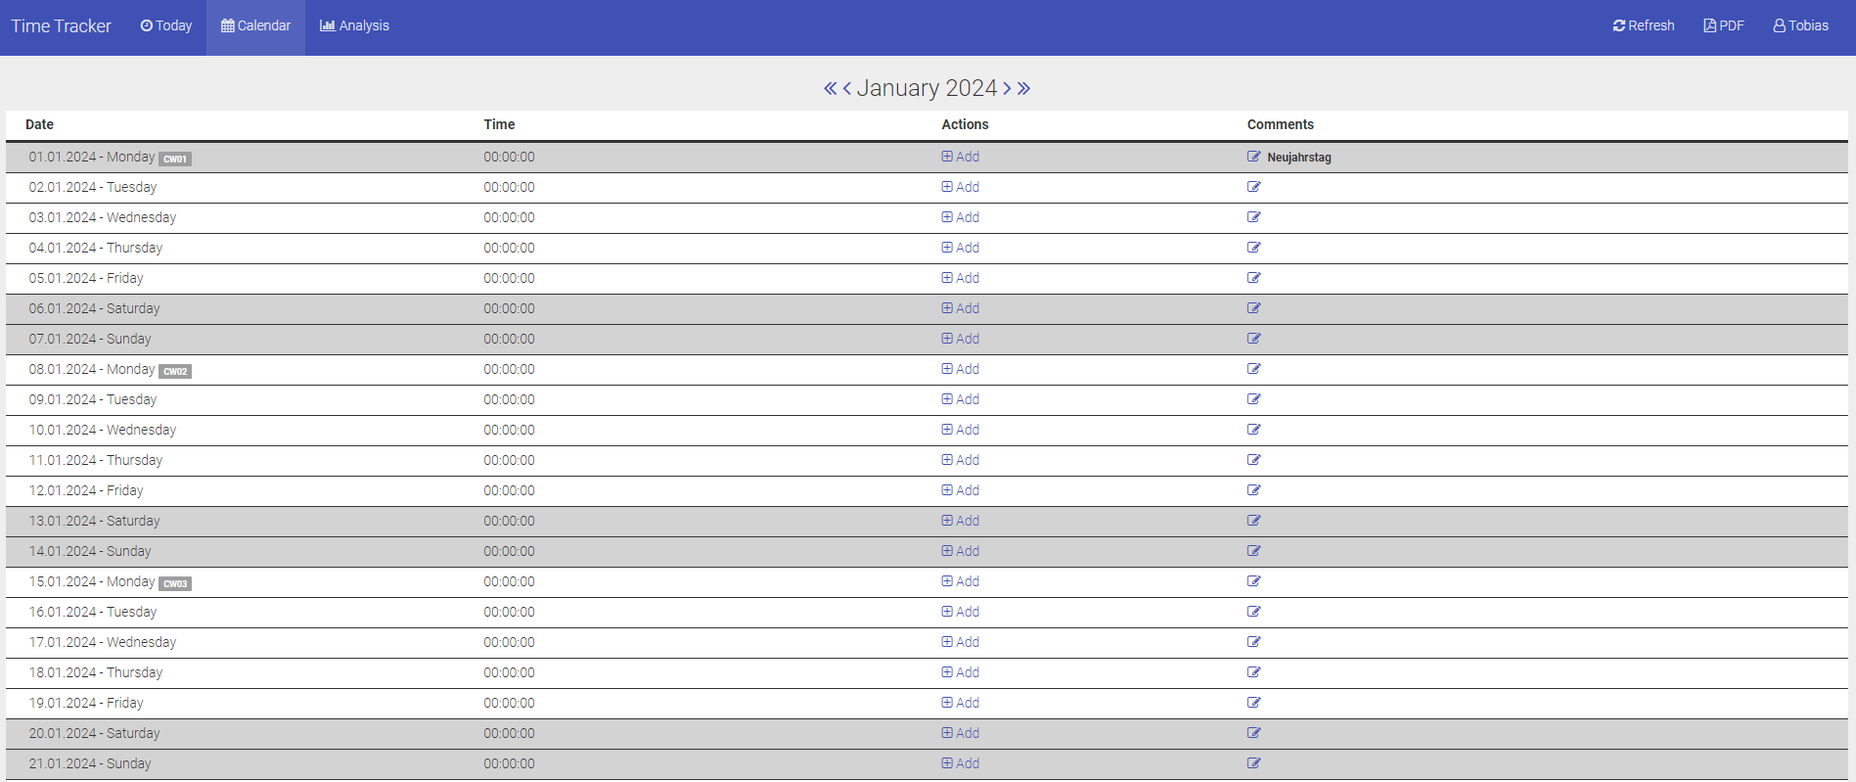
Task: Edit comment for 14.01.2024 Sunday
Action: tap(1254, 551)
